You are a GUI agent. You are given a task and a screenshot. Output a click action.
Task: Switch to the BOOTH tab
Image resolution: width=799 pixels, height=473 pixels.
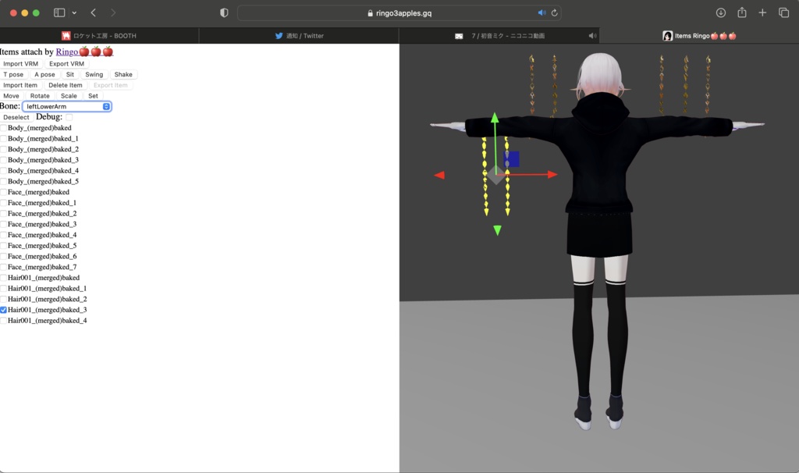click(x=99, y=36)
